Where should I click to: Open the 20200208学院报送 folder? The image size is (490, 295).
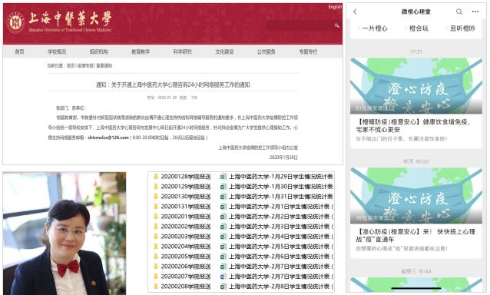coord(183,287)
